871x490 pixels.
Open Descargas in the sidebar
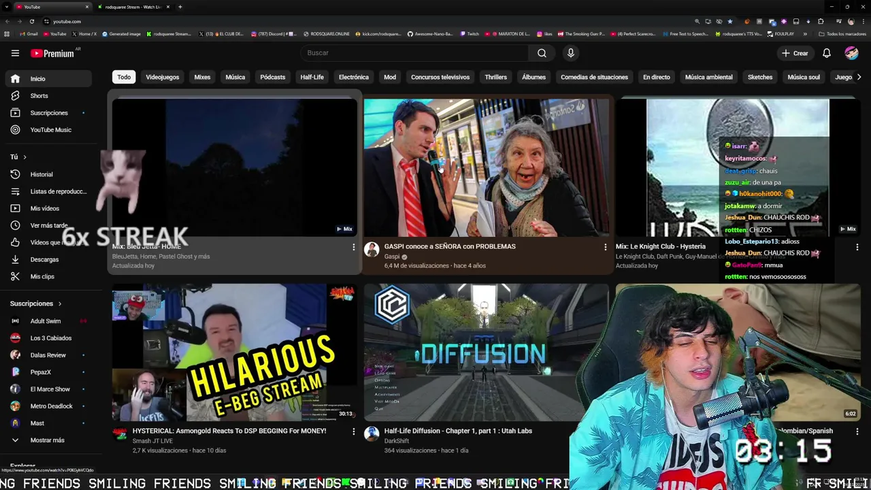(48, 259)
